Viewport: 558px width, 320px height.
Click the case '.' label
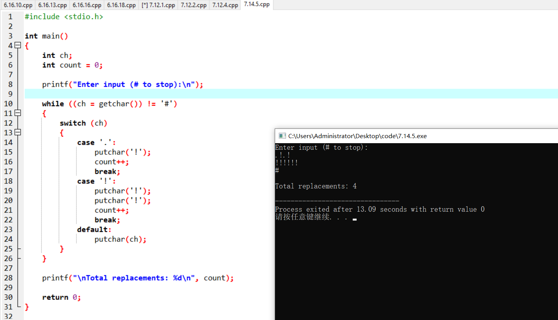97,142
